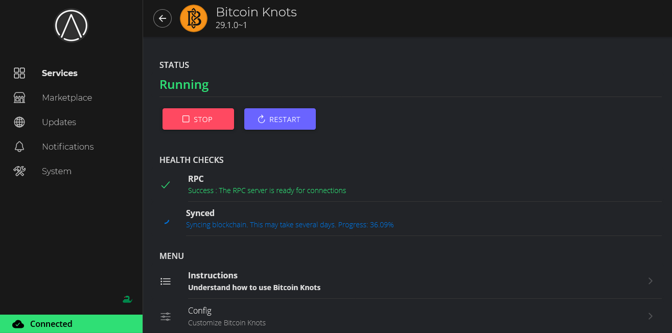672x333 pixels.
Task: Click the small green snake icon
Action: (x=127, y=299)
